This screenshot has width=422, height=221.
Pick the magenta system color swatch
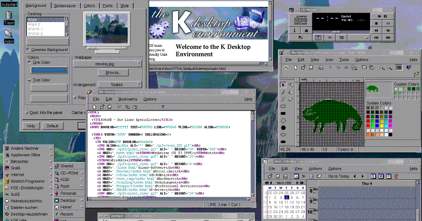pyautogui.click(x=390, y=126)
